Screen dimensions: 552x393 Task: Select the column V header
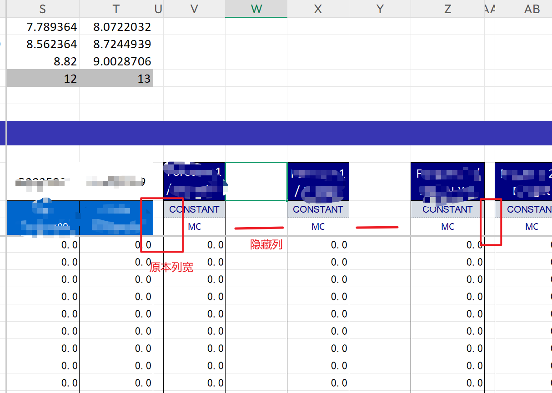(194, 9)
